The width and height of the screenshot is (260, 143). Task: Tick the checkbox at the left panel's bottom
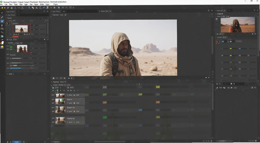7,74
